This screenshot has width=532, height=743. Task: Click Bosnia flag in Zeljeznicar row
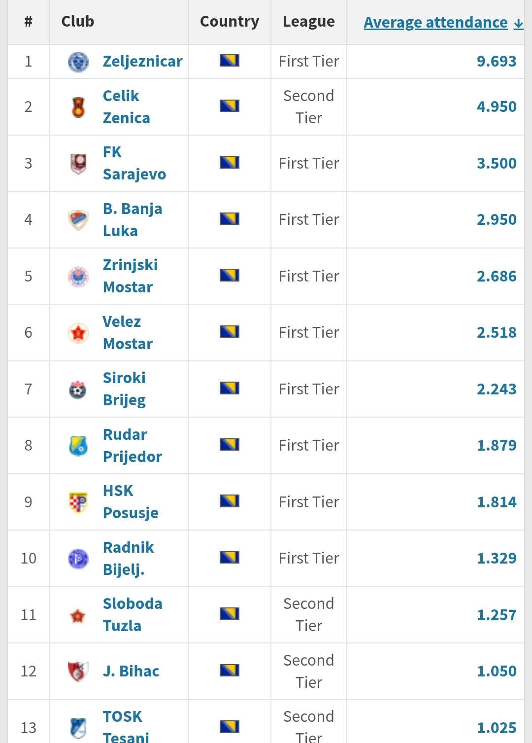(230, 61)
